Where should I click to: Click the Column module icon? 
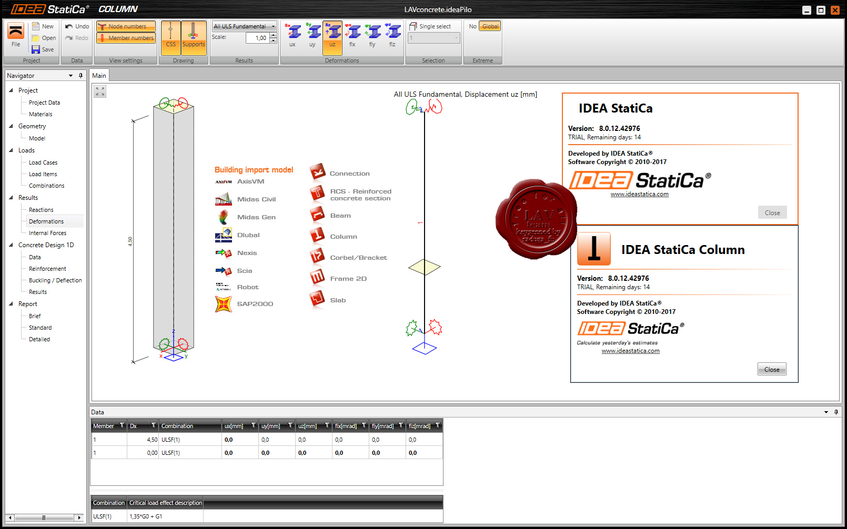317,236
